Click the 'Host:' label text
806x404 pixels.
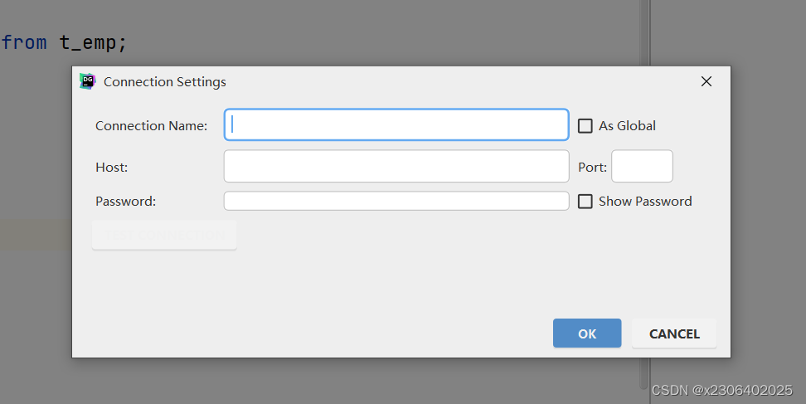pyautogui.click(x=111, y=168)
